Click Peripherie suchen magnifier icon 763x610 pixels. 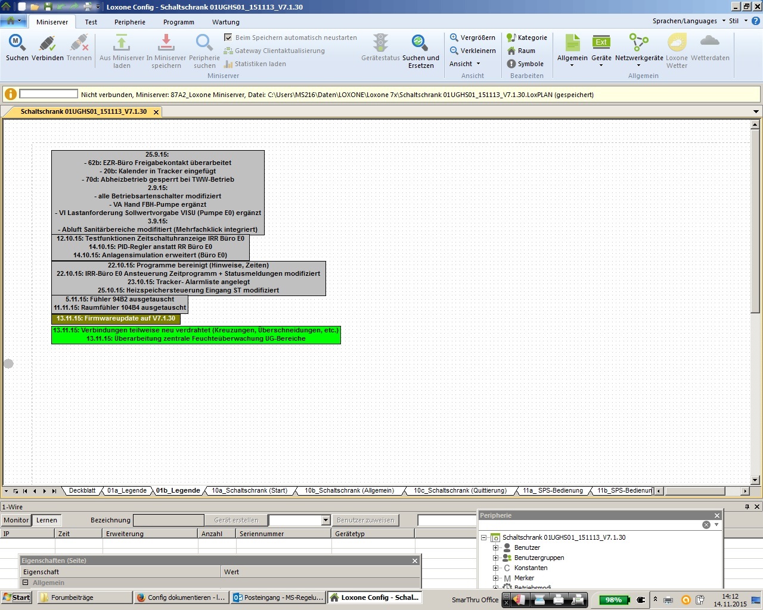coord(204,43)
